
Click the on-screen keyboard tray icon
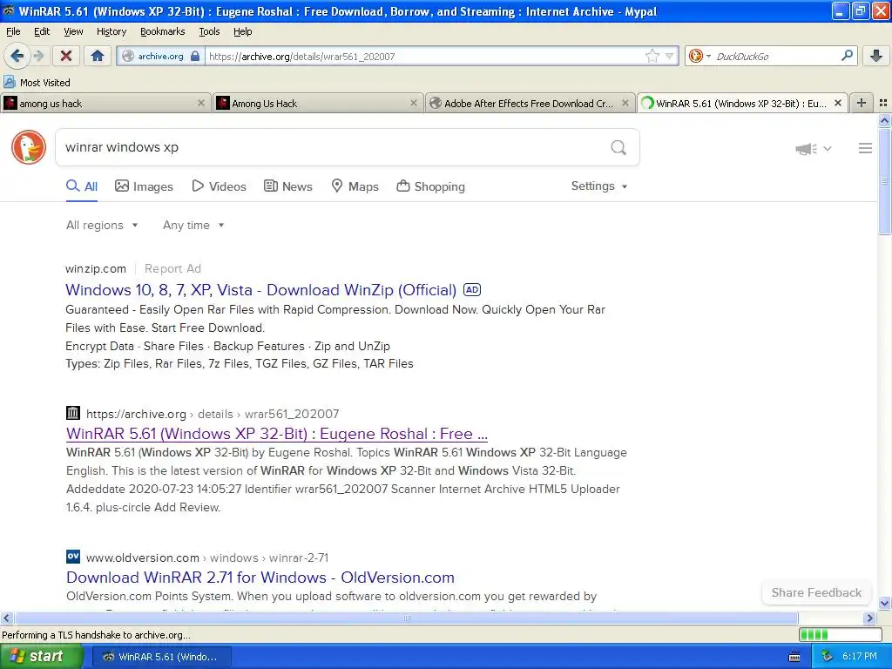coord(794,657)
